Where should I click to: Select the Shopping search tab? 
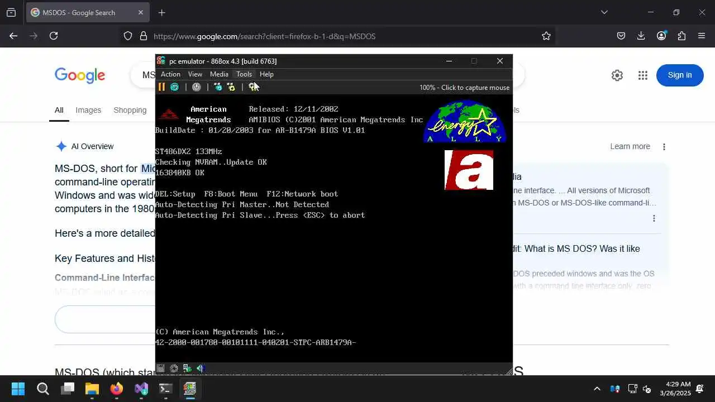(130, 111)
